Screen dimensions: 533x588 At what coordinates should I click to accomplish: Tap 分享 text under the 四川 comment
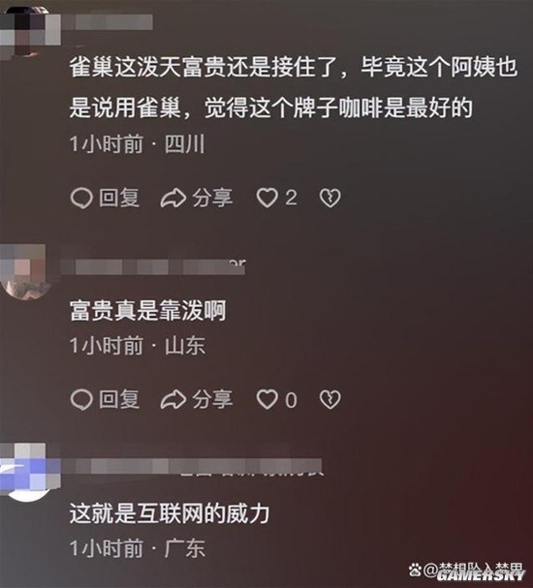tap(212, 198)
